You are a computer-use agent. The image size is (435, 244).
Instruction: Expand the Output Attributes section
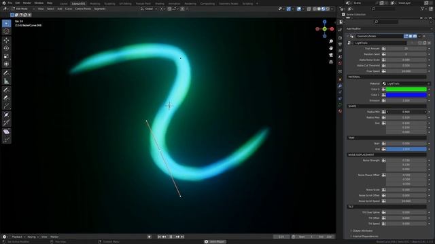coord(362,230)
